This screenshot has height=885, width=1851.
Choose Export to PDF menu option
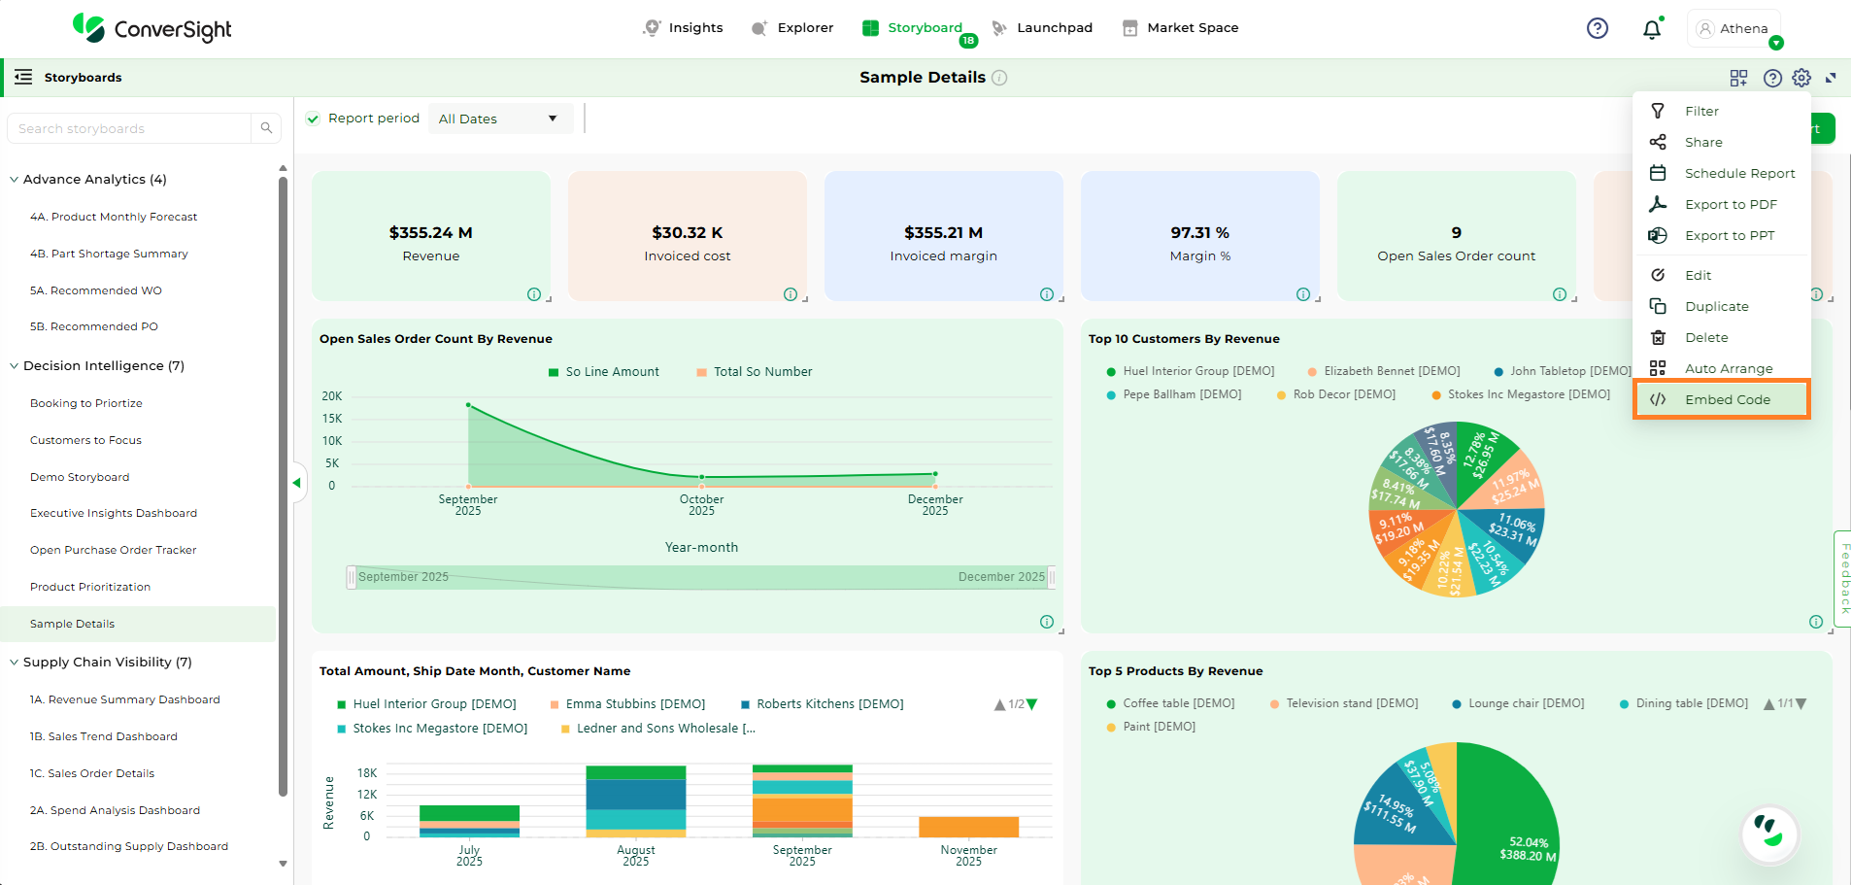(1730, 204)
